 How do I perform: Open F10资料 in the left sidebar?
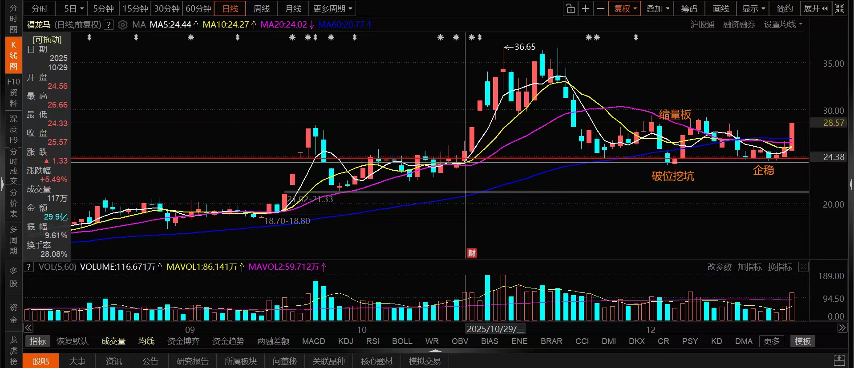click(13, 92)
